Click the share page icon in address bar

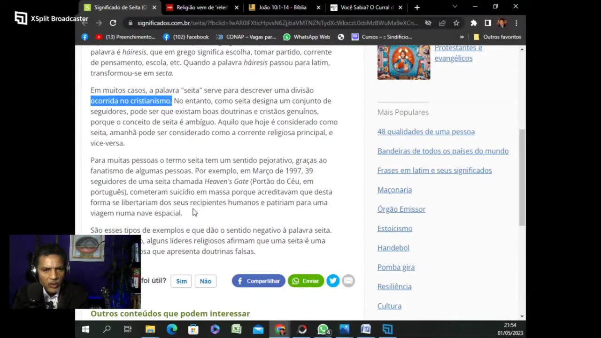coord(442,23)
